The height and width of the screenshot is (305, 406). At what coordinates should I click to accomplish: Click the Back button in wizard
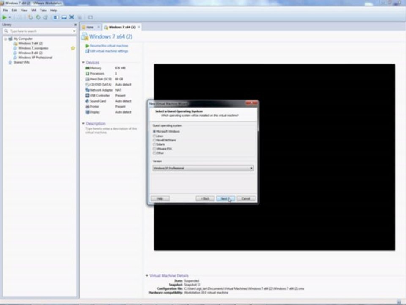click(x=205, y=198)
